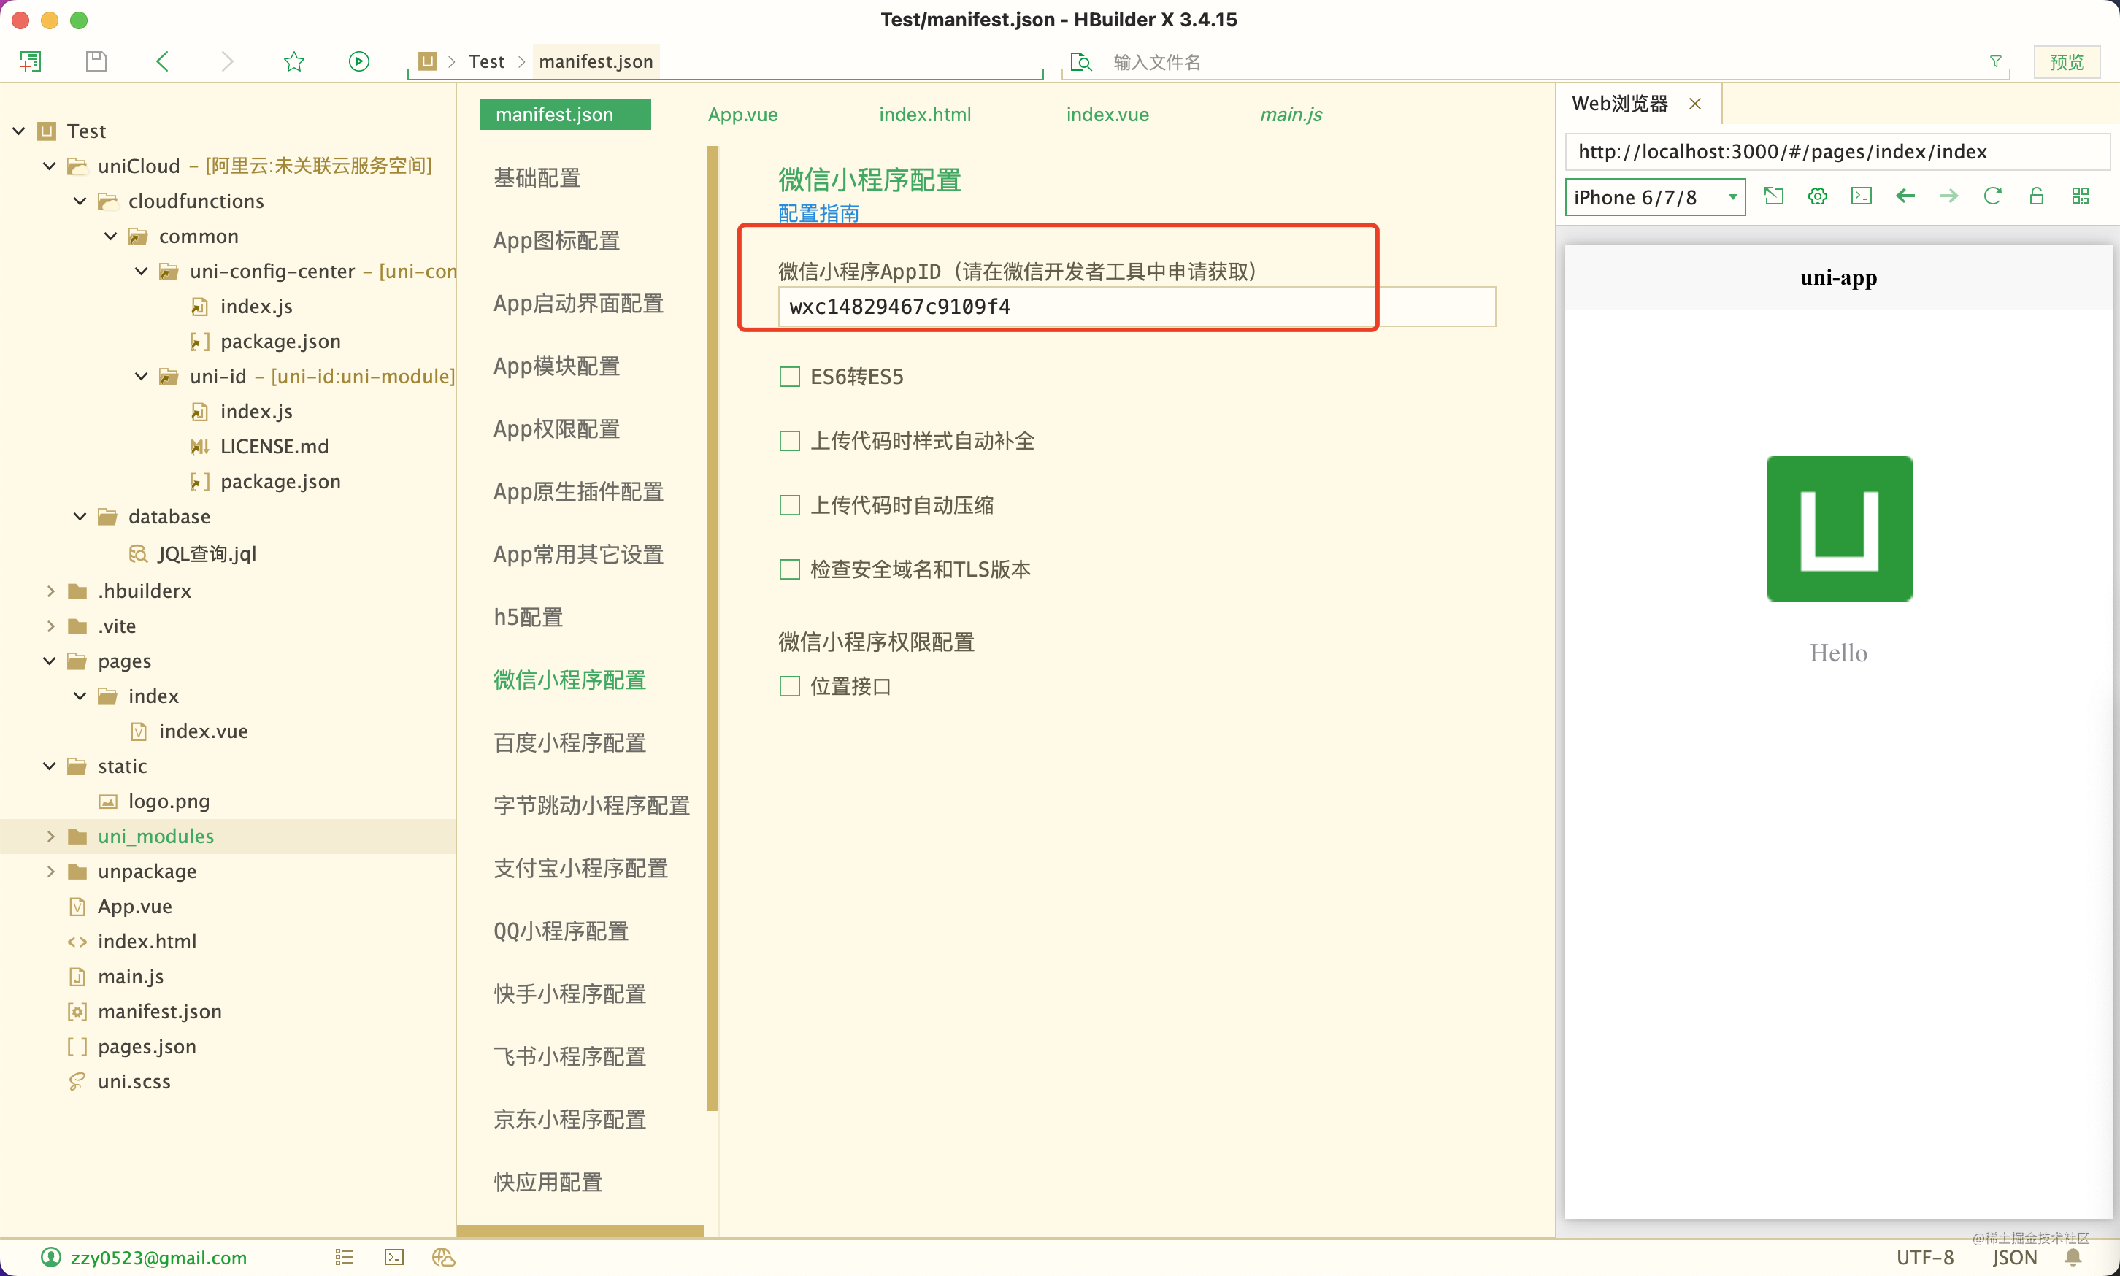Open 百度小程序配置 section

[x=570, y=743]
